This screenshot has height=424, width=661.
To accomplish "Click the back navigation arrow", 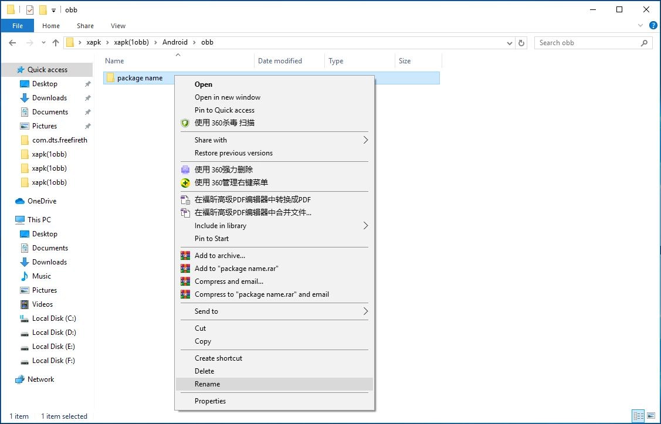I will coord(12,42).
